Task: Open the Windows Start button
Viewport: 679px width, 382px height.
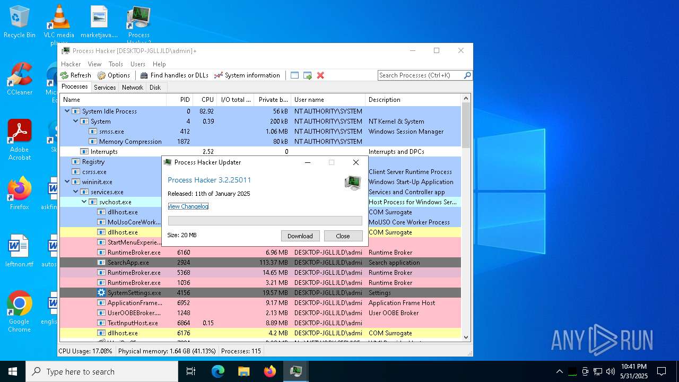Action: pyautogui.click(x=13, y=371)
